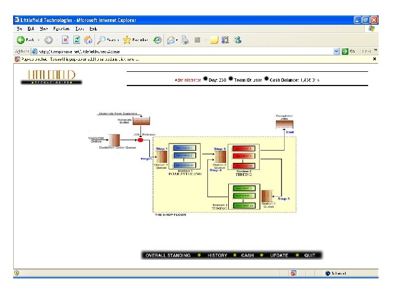Viewport: 395px width, 296px height.
Task: Click the History clock icon
Action: (157, 40)
